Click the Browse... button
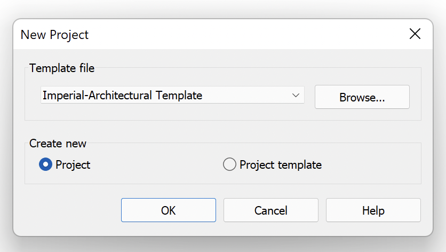 pyautogui.click(x=362, y=97)
